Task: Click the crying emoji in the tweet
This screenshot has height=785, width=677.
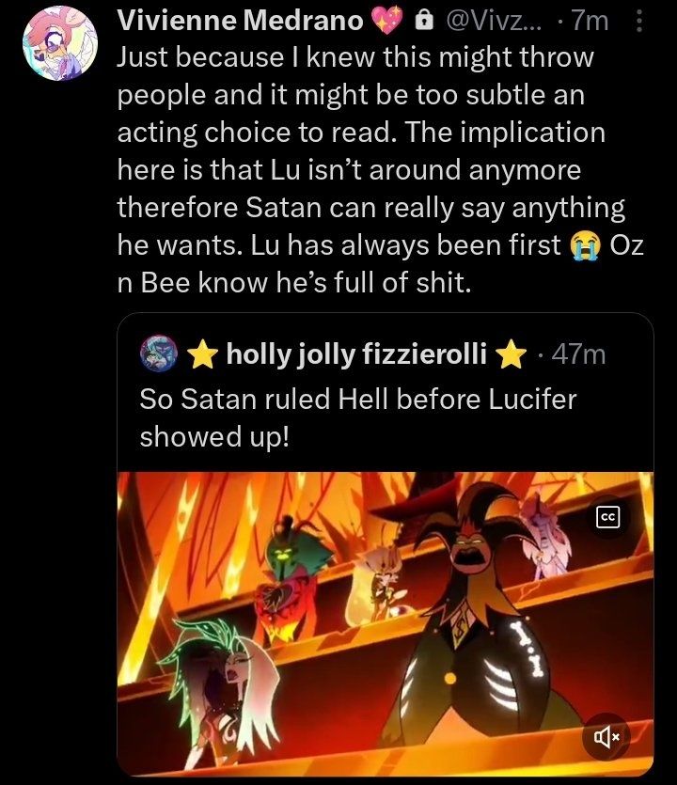Action: tap(585, 245)
